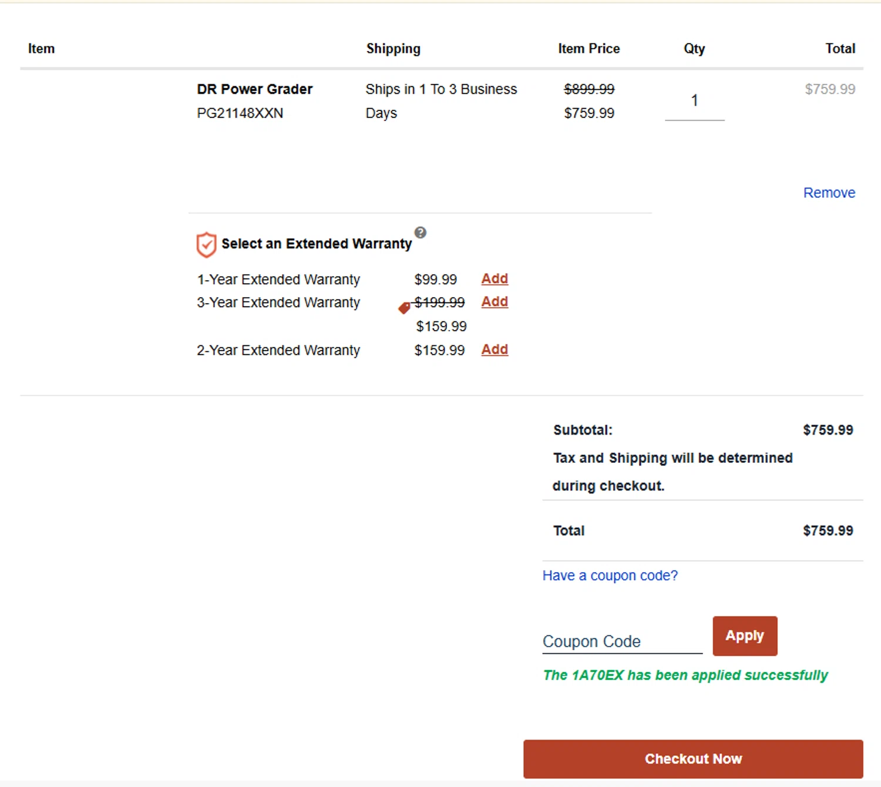Proceed with Checkout Now button
Image resolution: width=881 pixels, height=787 pixels.
point(693,759)
